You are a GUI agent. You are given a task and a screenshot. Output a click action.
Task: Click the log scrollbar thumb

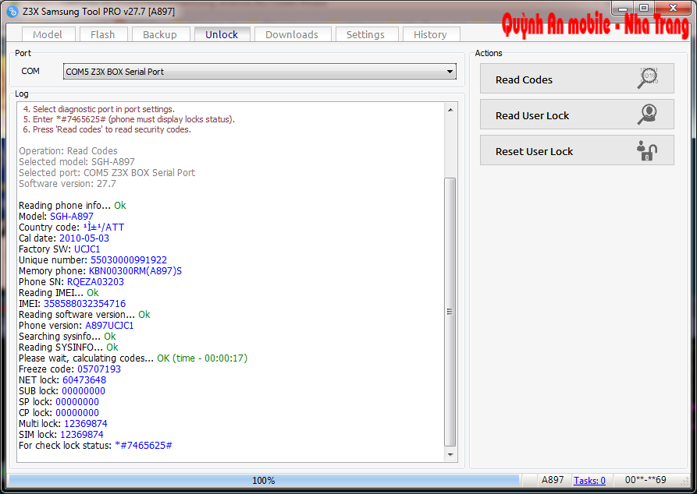tap(450, 312)
